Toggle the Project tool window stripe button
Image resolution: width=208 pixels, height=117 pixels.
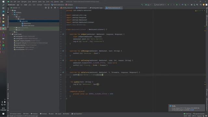pyautogui.click(x=8, y=10)
